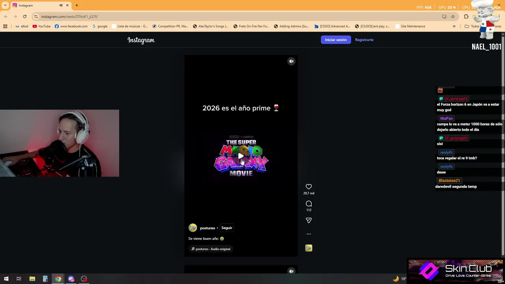Click the NiaPan chat username
The height and width of the screenshot is (284, 505).
(446, 118)
